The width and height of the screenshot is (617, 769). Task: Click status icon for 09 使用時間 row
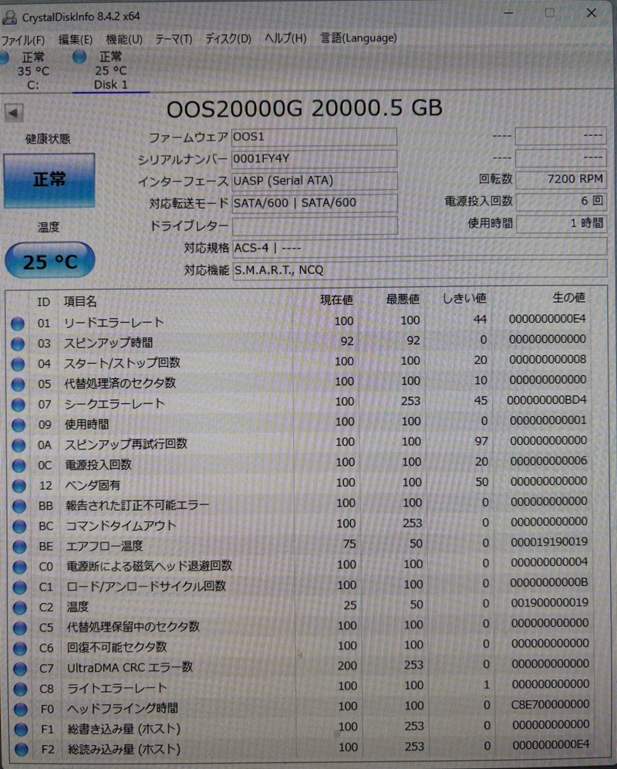pyautogui.click(x=19, y=425)
